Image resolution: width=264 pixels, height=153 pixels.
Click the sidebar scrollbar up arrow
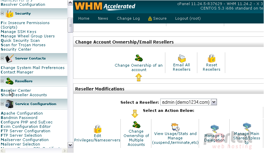(70, 3)
